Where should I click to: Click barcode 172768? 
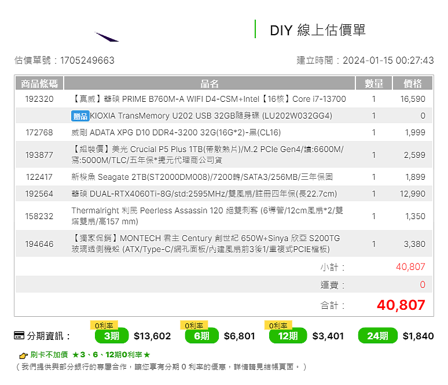point(39,132)
